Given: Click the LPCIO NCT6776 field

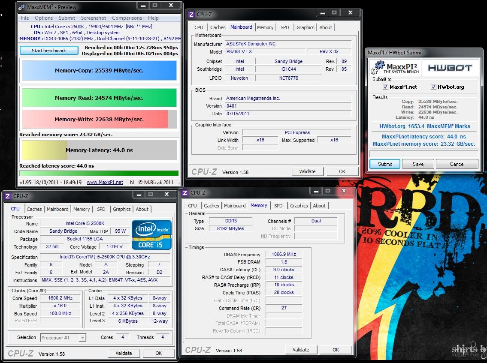Looking at the screenshot, I should (x=288, y=78).
